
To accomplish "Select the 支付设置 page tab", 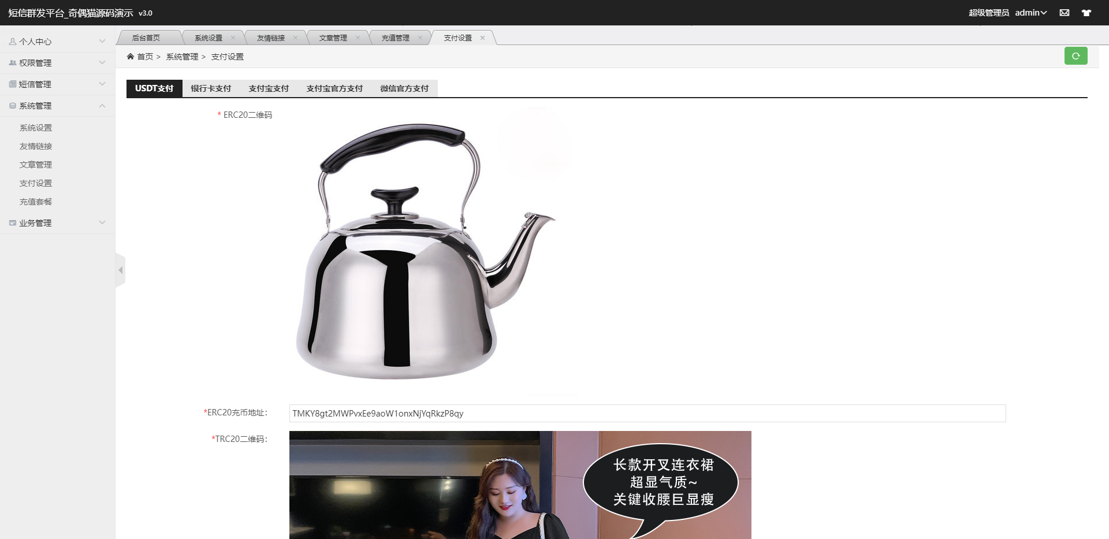I will [458, 38].
